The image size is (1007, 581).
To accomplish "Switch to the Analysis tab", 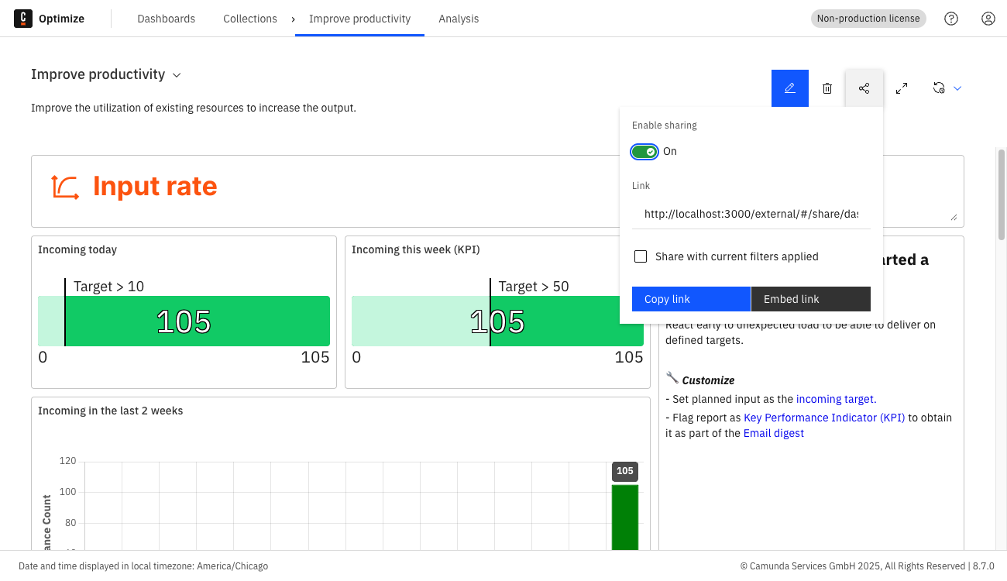I will (x=459, y=19).
